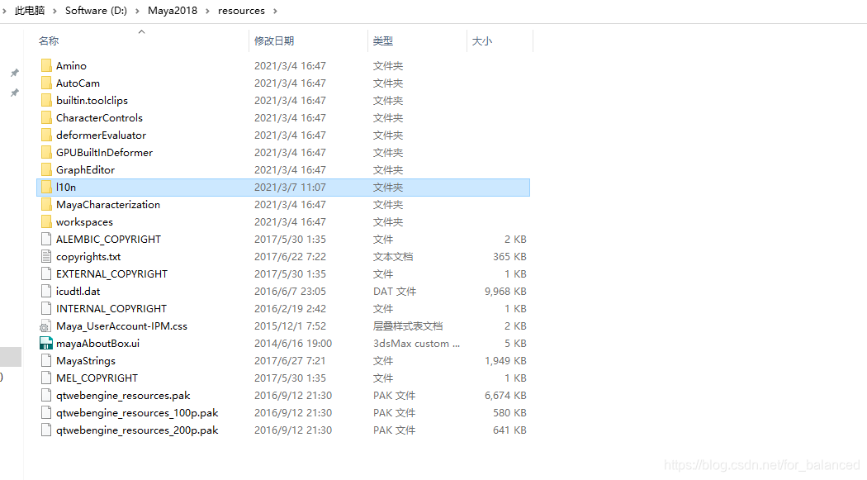This screenshot has height=480, width=867.
Task: Click the 641 KB size value
Action: click(x=509, y=430)
